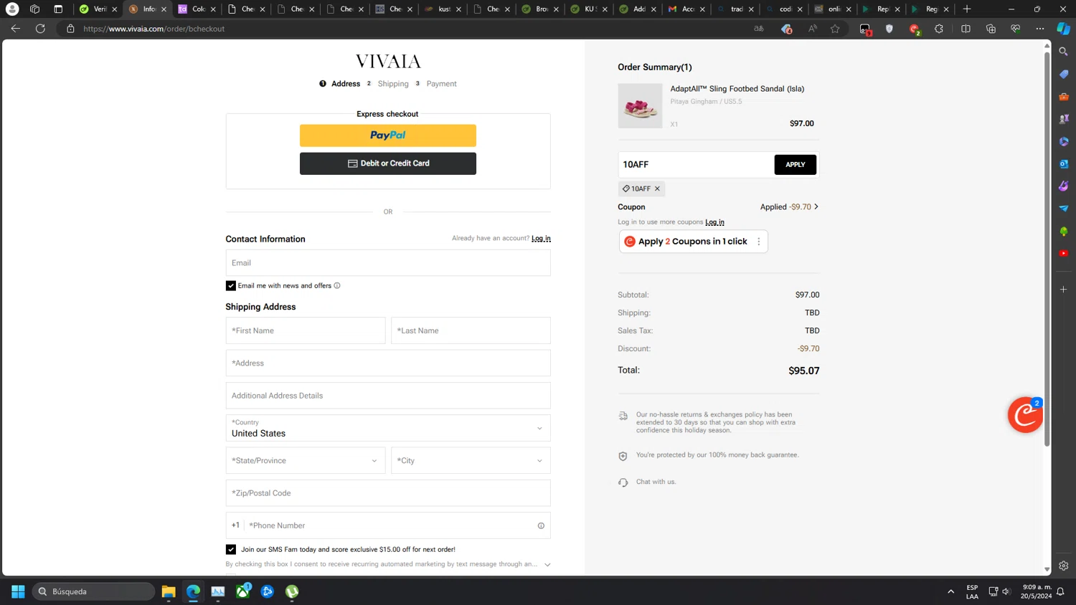Focus the Email input field

(387, 262)
